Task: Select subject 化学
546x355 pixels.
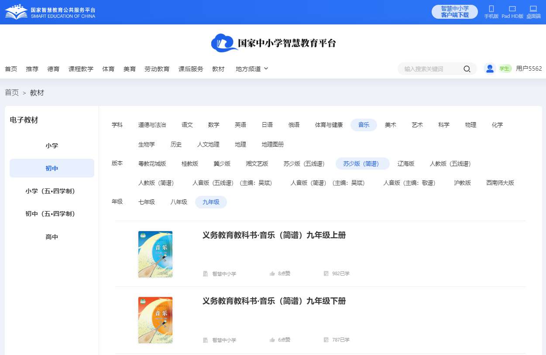Action: pyautogui.click(x=497, y=125)
